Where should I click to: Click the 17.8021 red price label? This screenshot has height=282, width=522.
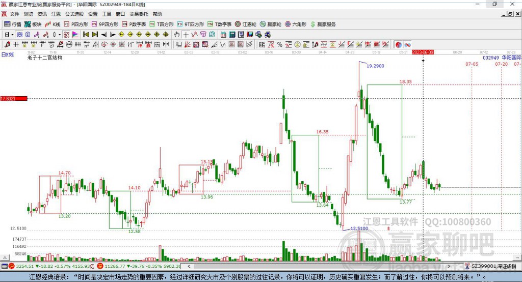(14, 98)
